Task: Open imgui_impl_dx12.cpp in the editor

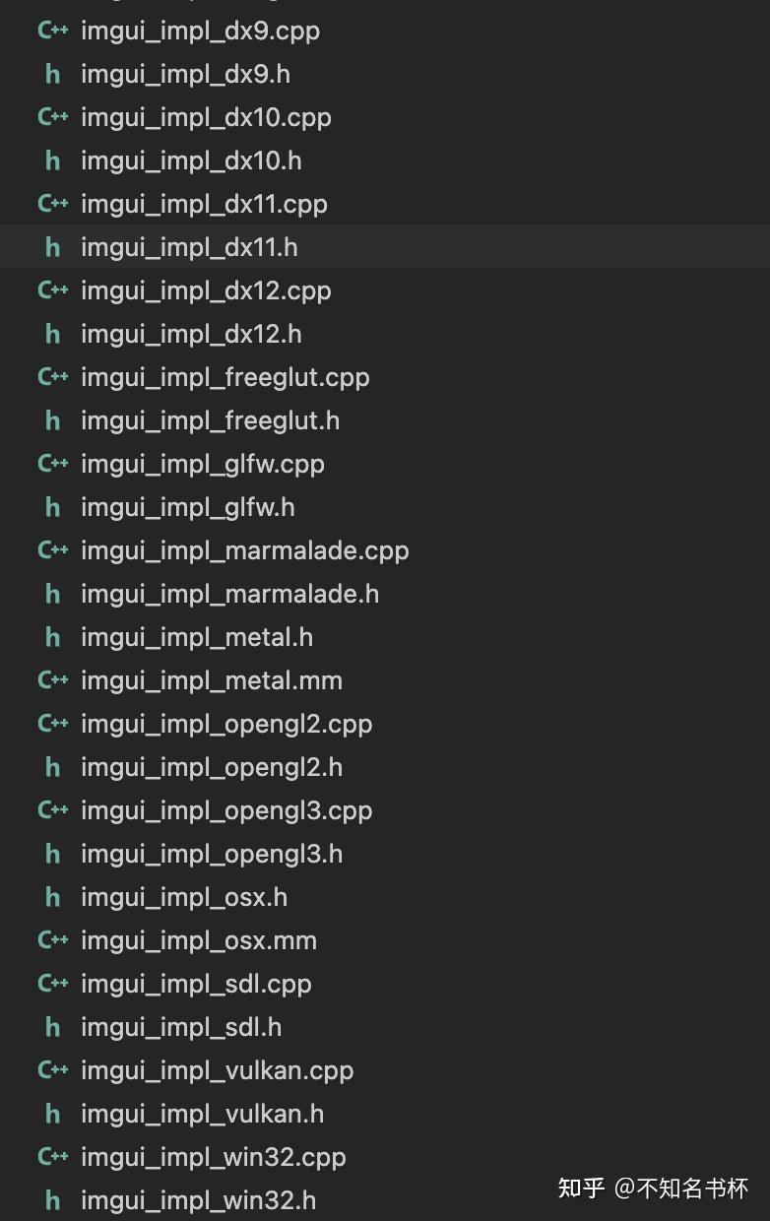Action: 206,290
